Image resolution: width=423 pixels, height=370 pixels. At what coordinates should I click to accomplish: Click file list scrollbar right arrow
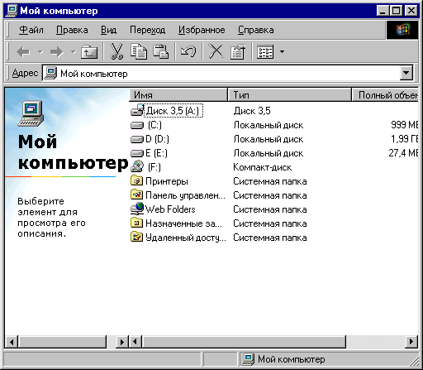[x=411, y=342]
